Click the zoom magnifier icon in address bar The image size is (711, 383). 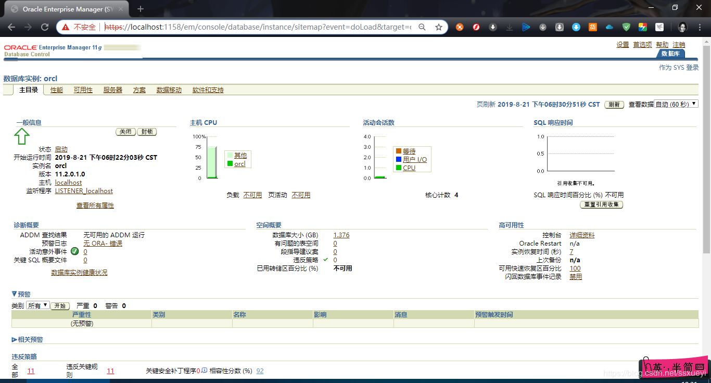(422, 27)
